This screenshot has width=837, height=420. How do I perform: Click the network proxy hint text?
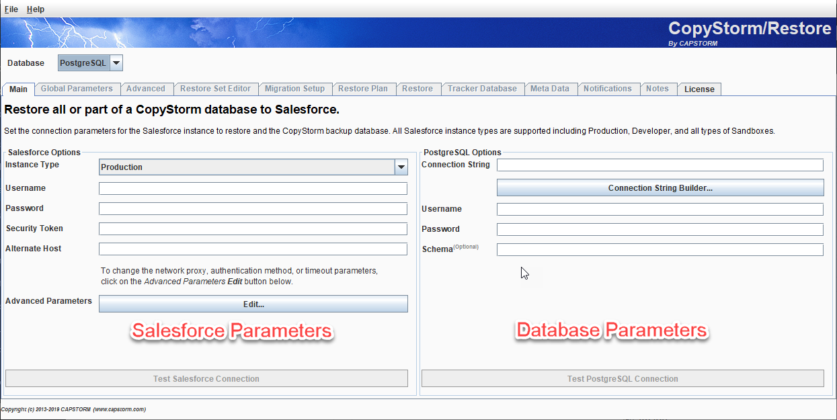point(239,276)
